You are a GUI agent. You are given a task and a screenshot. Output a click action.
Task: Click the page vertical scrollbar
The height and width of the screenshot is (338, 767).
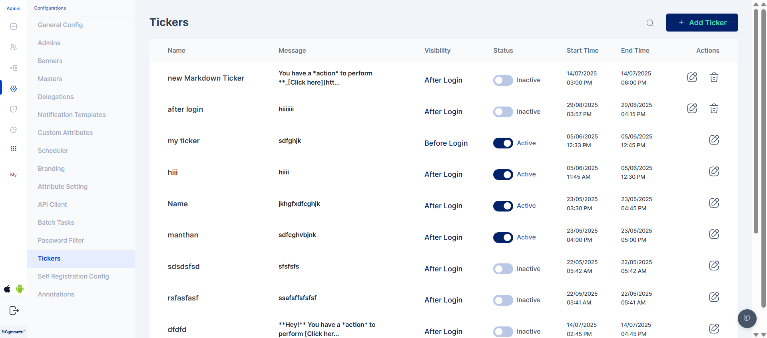755,120
